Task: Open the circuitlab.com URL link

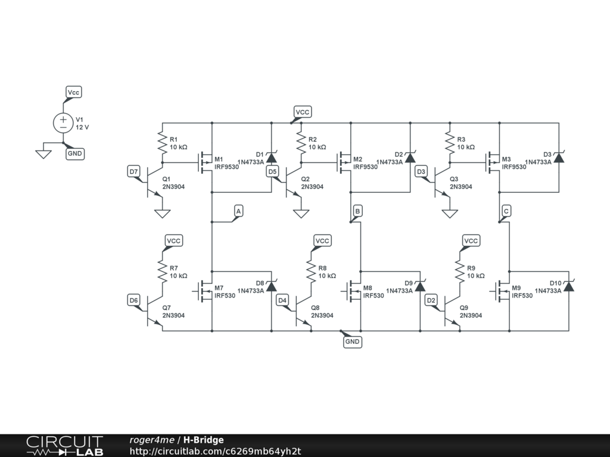Action: [215, 451]
